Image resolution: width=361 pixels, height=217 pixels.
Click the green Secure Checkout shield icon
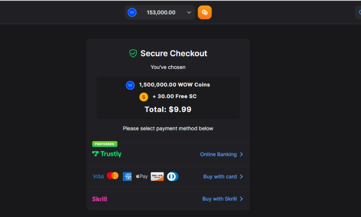point(133,54)
